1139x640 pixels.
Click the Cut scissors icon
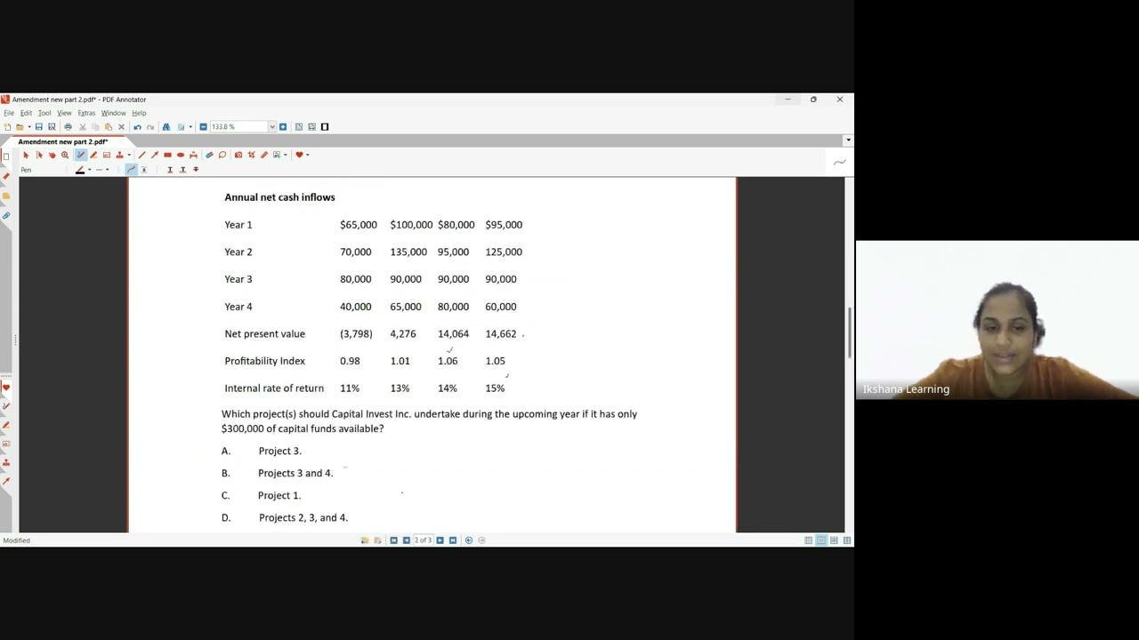tap(83, 127)
